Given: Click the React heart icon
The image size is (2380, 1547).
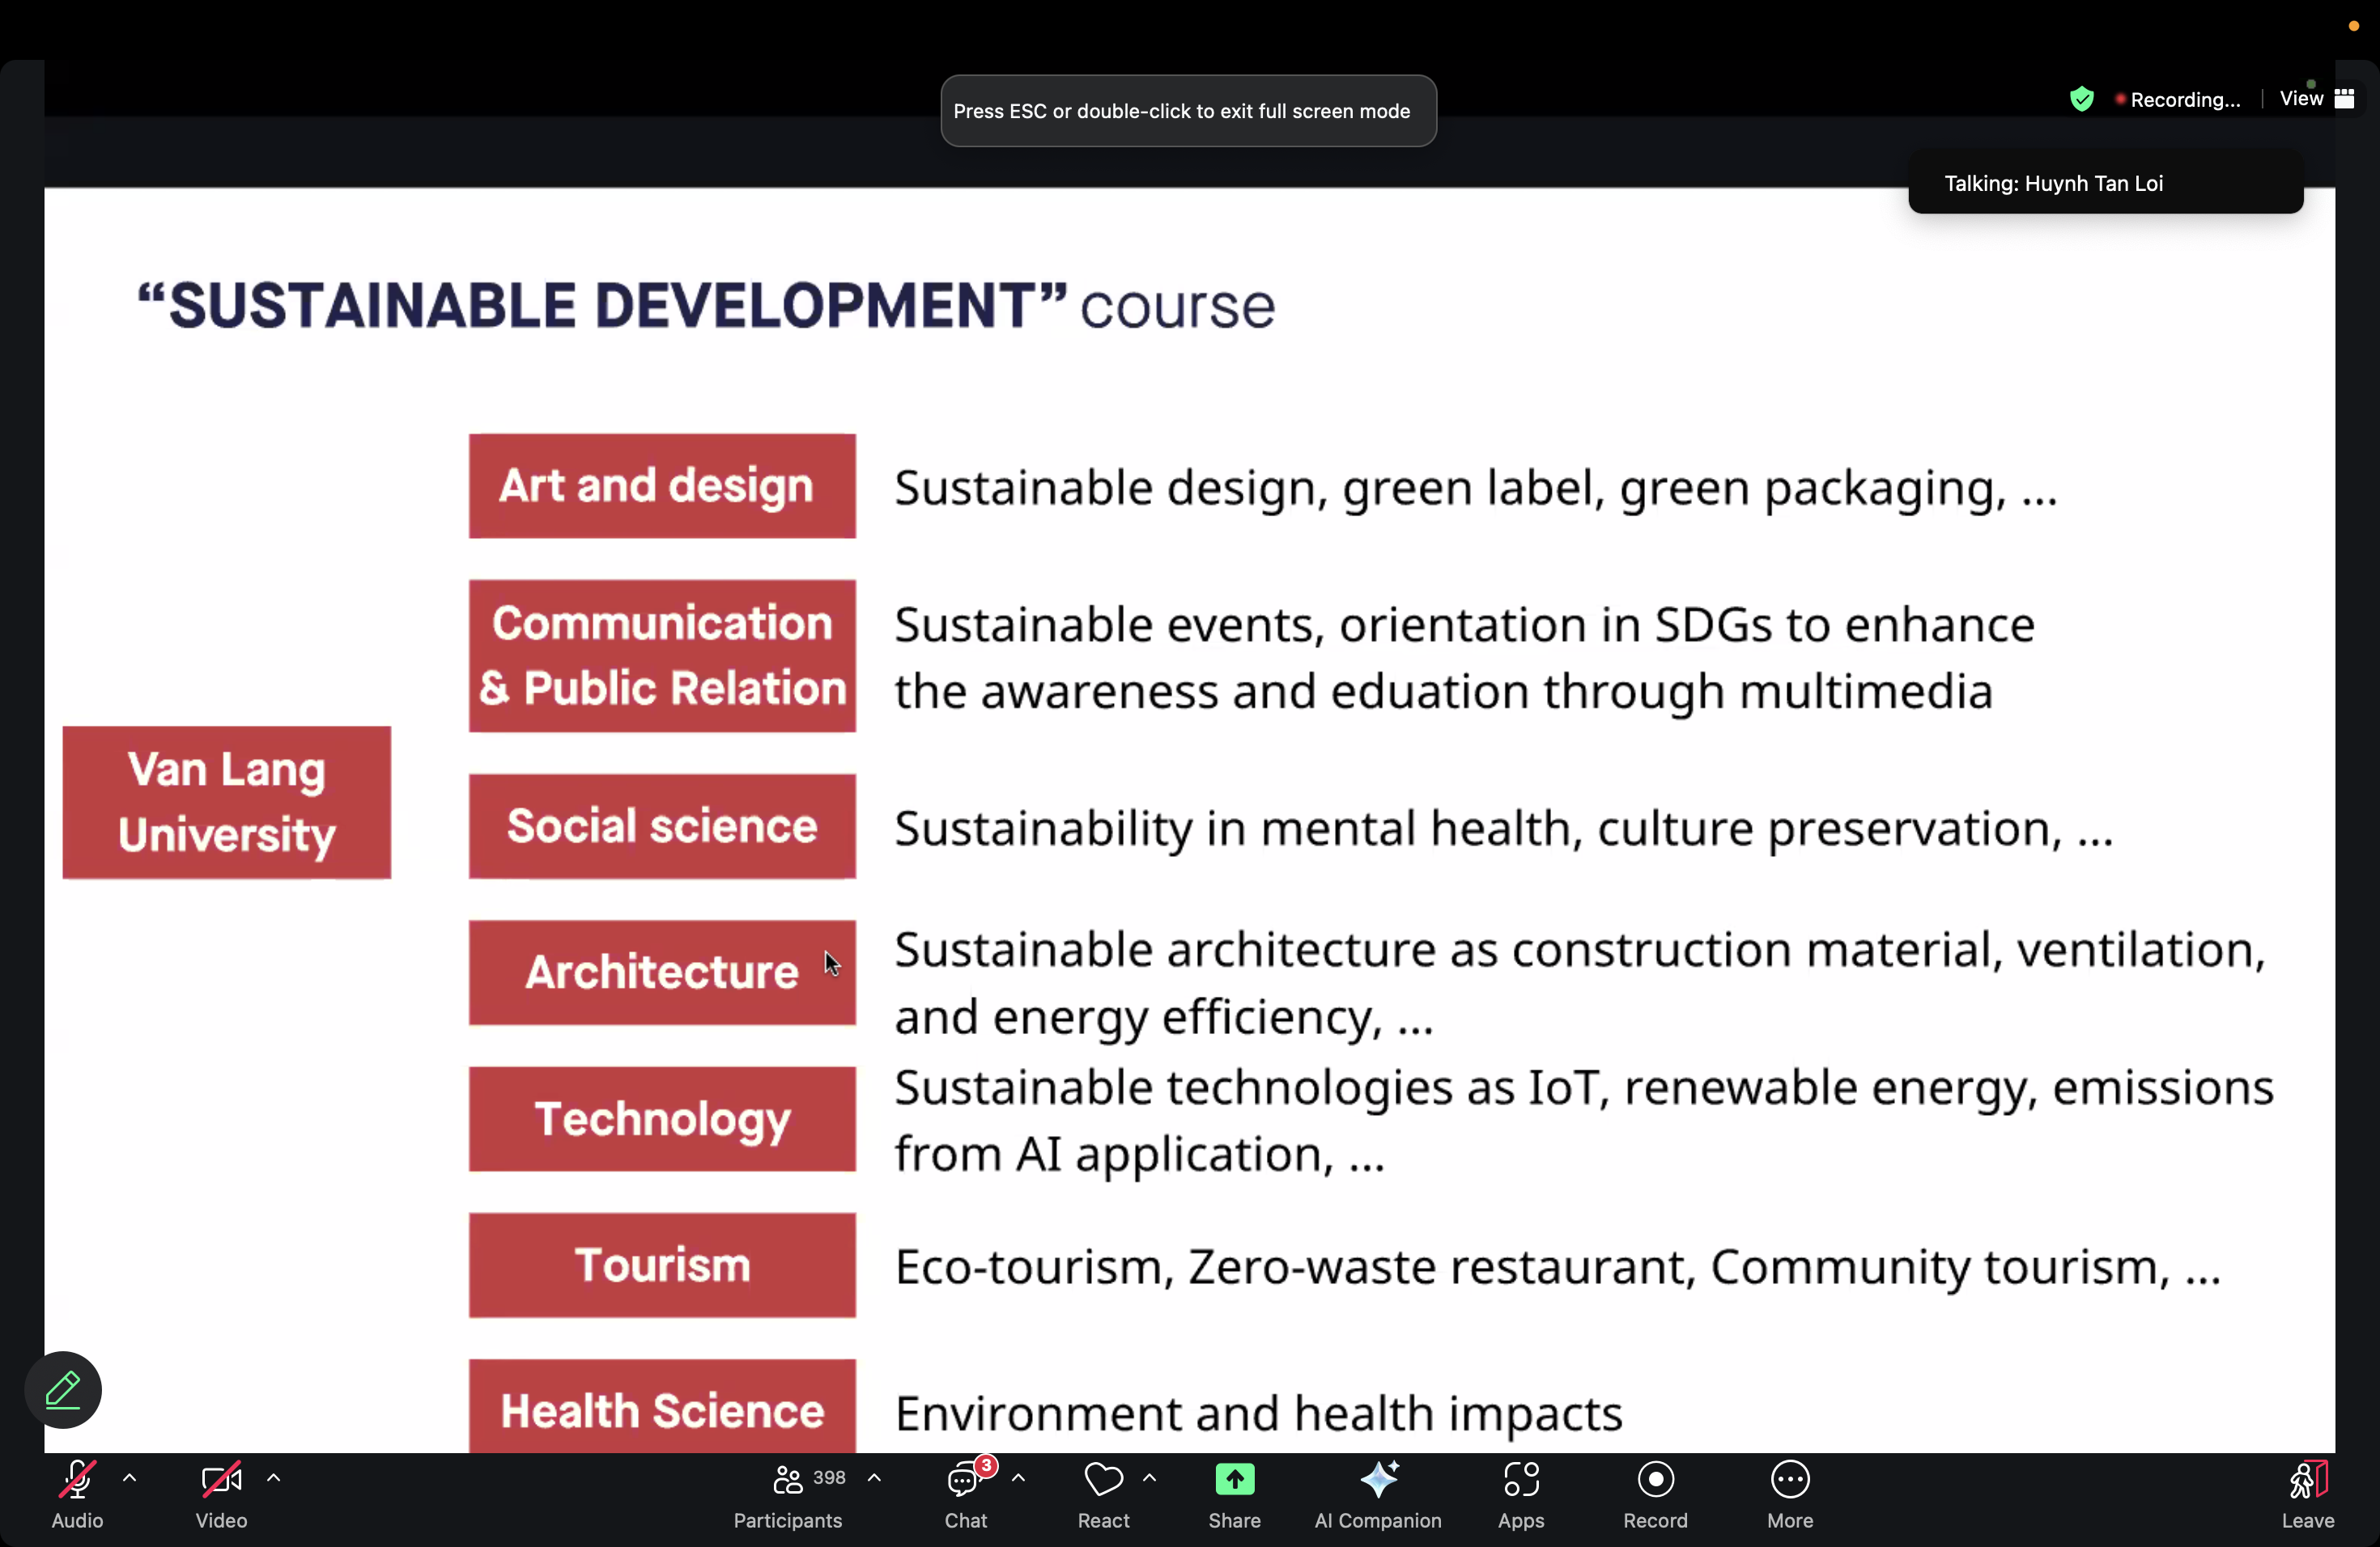Looking at the screenshot, I should coord(1103,1480).
